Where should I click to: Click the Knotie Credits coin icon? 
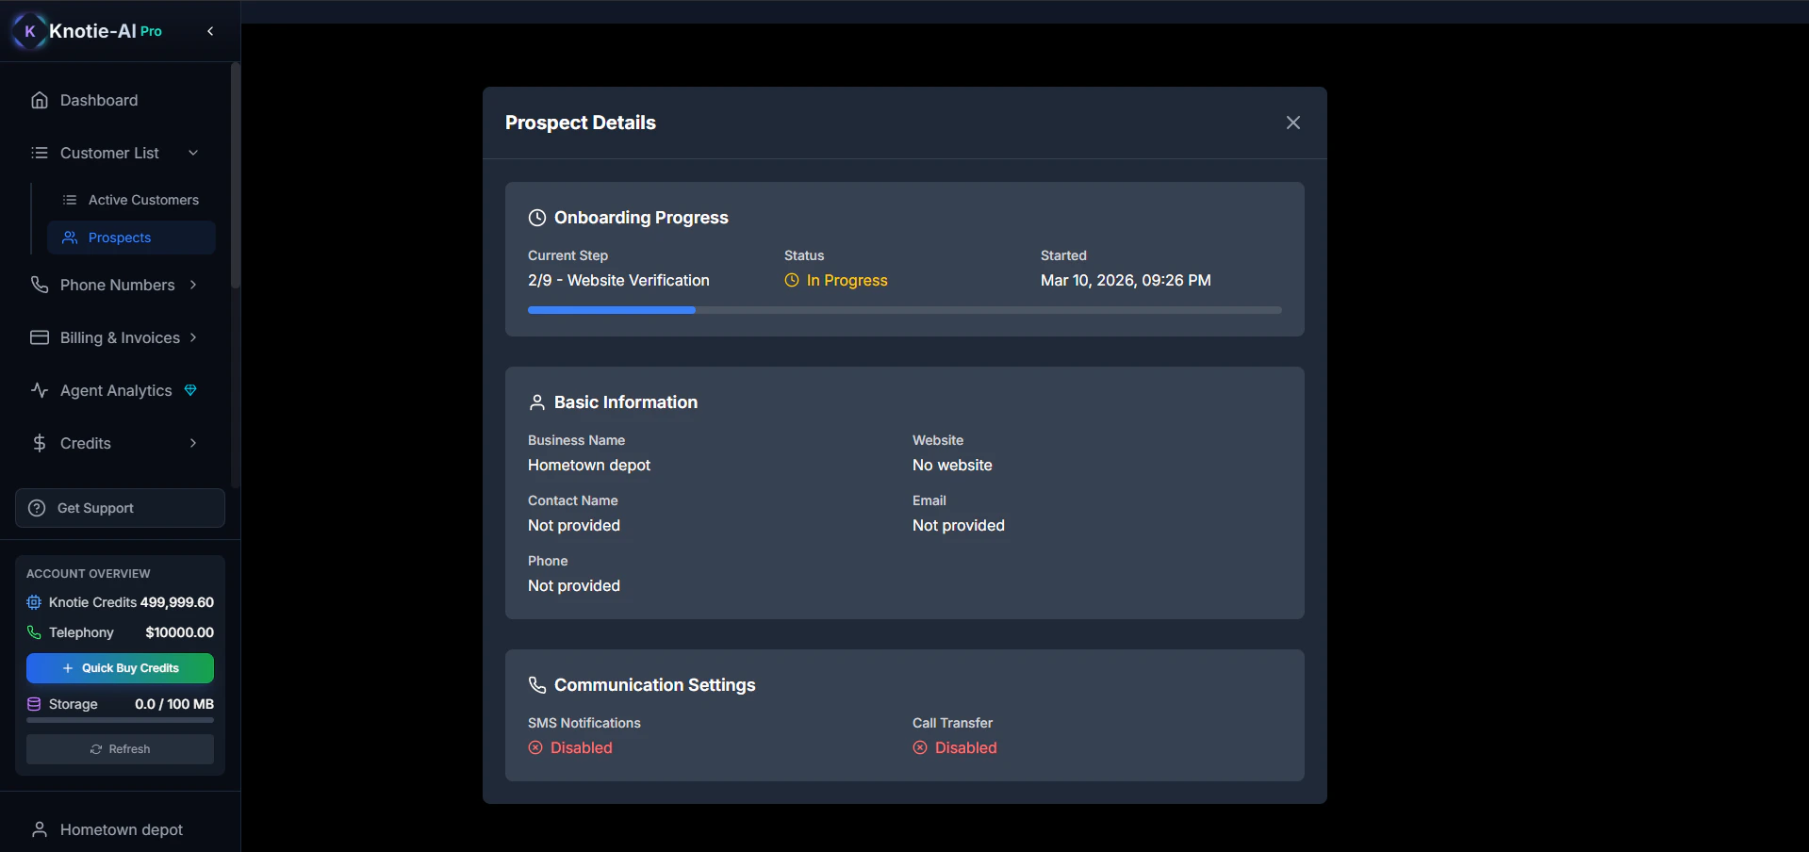click(x=34, y=602)
